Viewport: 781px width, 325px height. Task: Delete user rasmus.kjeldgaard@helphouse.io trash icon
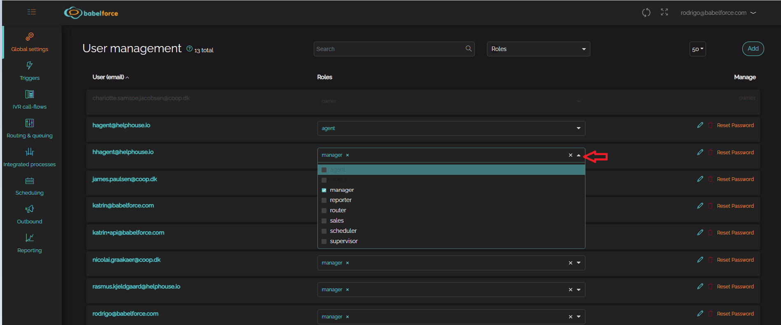(710, 286)
